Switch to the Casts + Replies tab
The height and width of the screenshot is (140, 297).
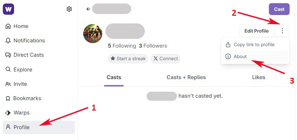(186, 77)
